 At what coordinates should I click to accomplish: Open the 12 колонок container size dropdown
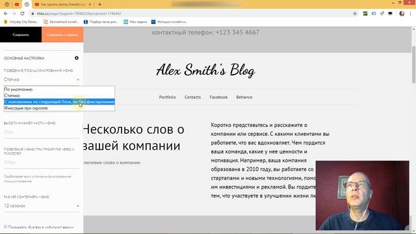click(x=42, y=206)
